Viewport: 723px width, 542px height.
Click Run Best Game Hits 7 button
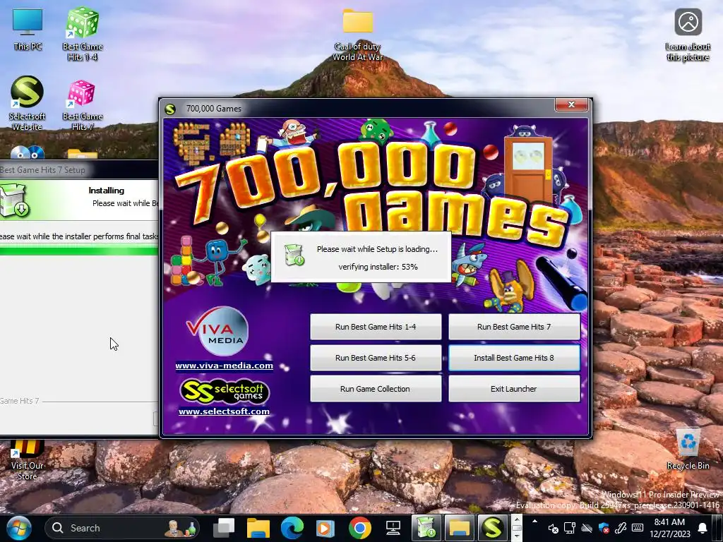(514, 327)
